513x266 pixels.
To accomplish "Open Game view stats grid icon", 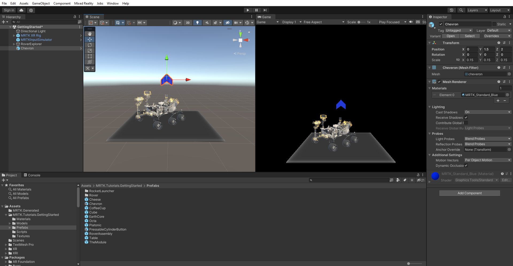I will tap(418, 22).
